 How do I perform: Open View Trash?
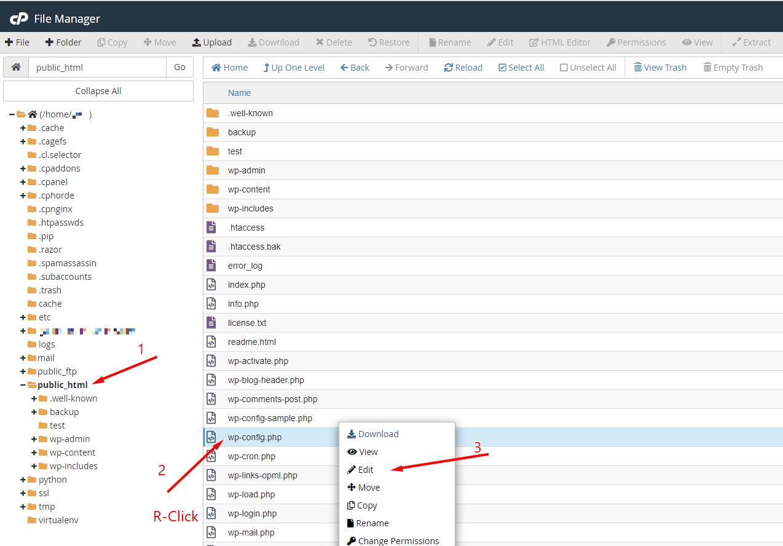(x=660, y=68)
